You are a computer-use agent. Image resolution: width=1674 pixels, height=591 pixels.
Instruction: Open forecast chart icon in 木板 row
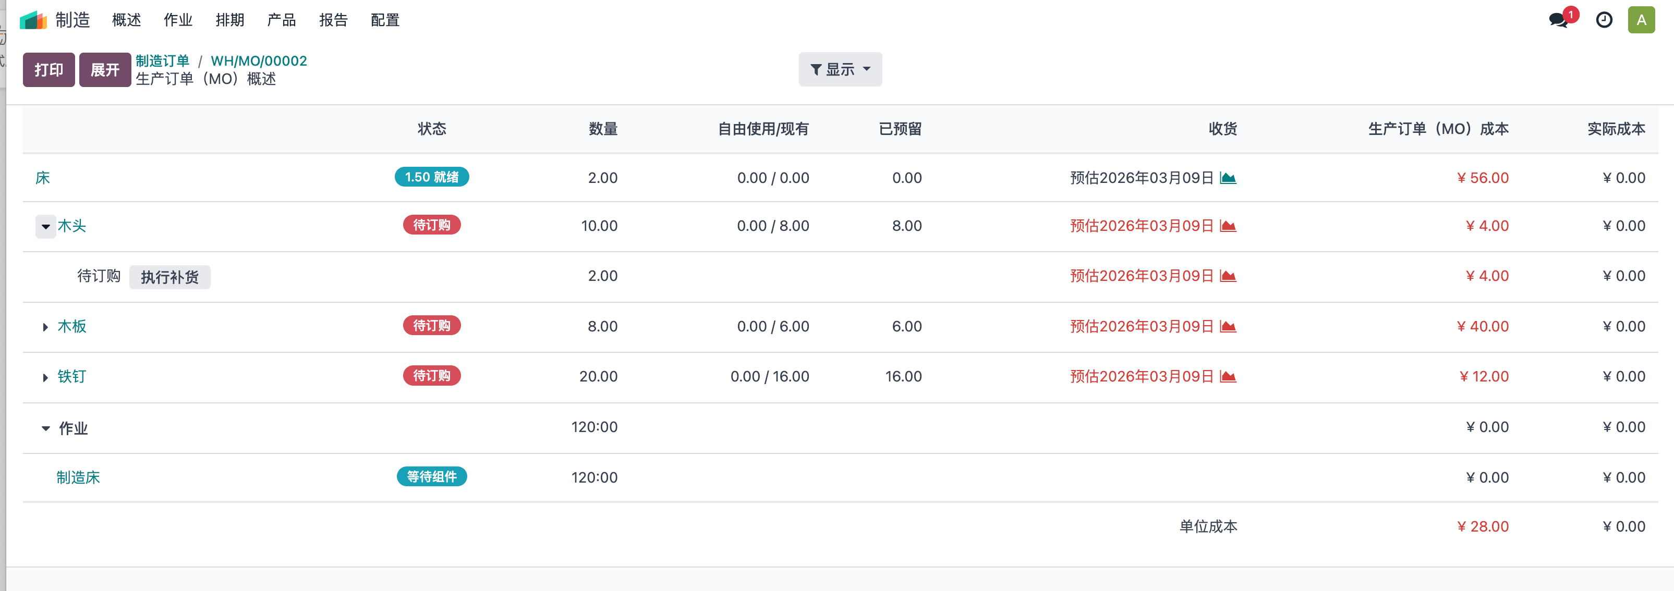(x=1228, y=326)
